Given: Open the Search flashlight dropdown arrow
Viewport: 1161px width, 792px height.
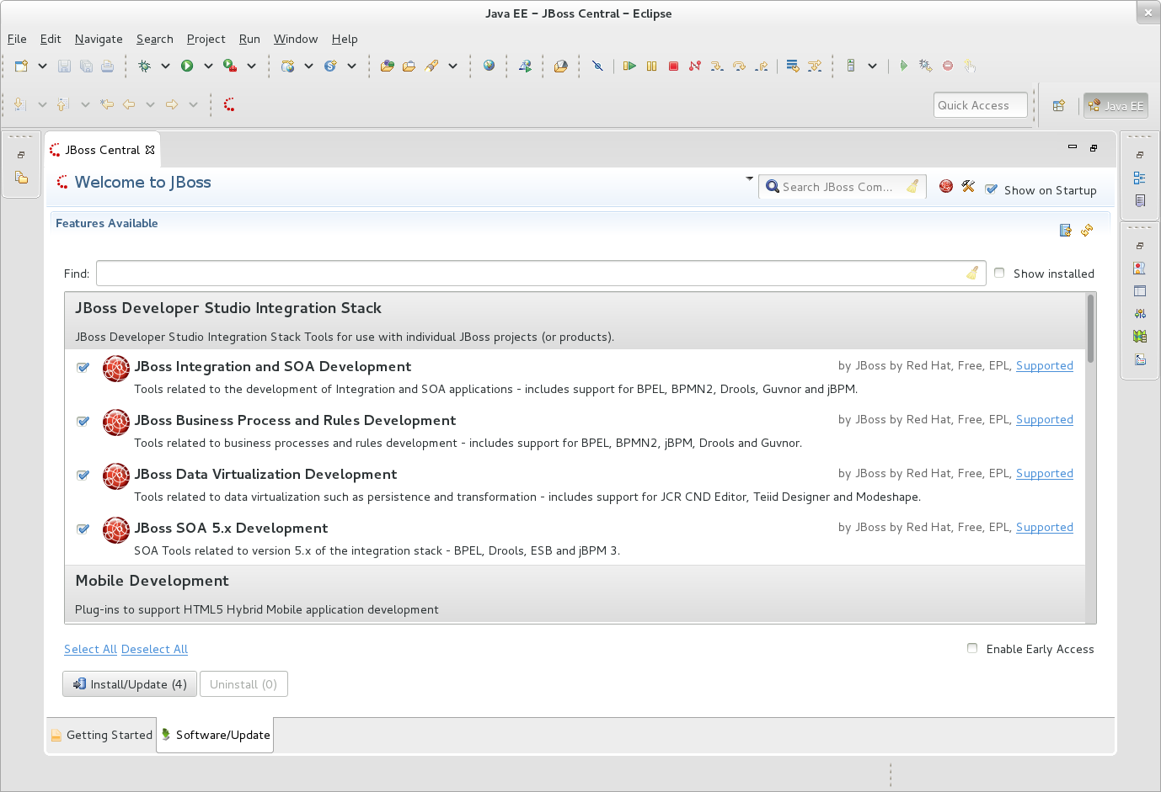Looking at the screenshot, I should coord(452,66).
